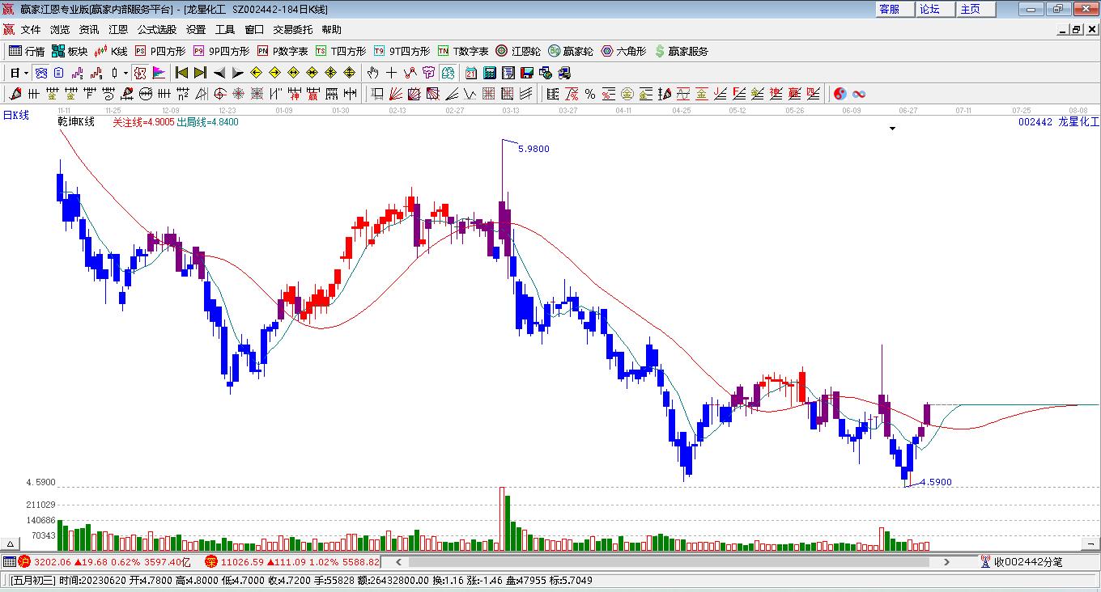
Task: Click the 出局线=4.8400 label
Action: [207, 122]
